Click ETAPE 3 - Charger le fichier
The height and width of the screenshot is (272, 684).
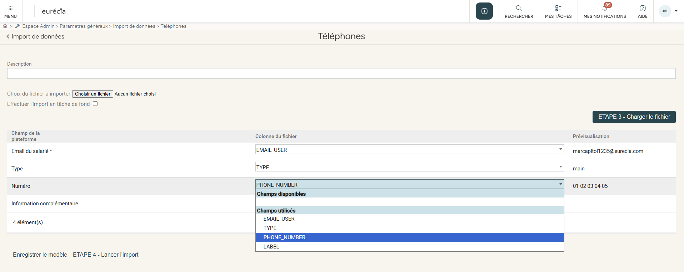[x=634, y=117]
